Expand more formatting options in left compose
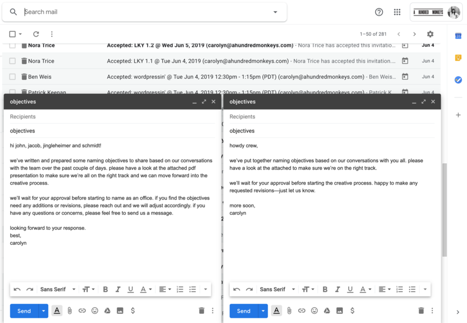This screenshot has height=323, width=467. (x=205, y=290)
